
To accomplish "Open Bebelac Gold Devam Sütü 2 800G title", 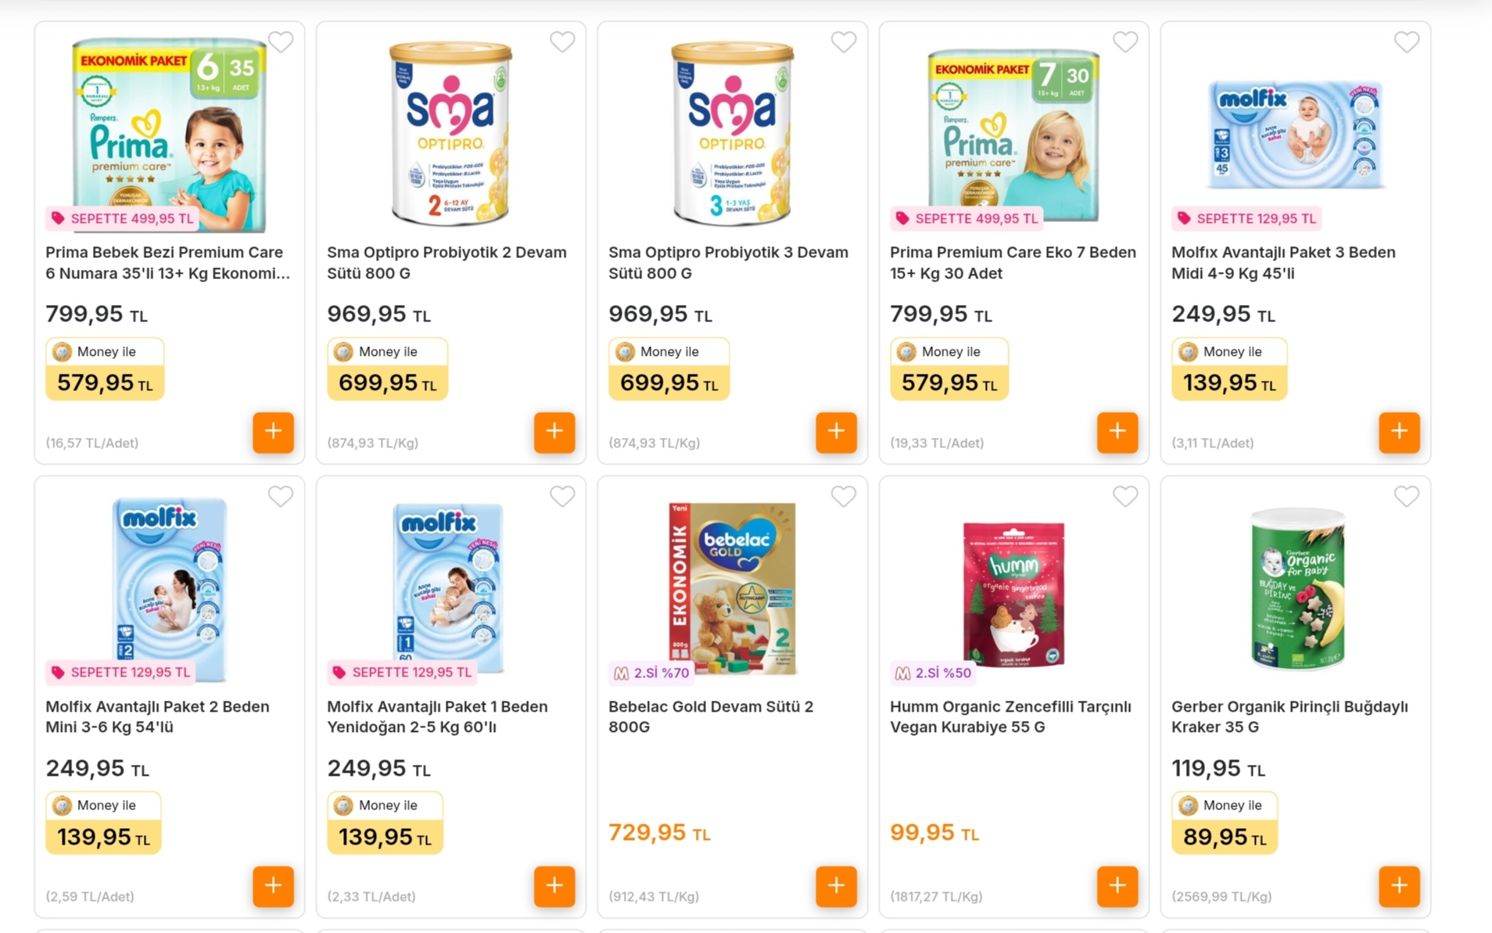I will click(710, 716).
